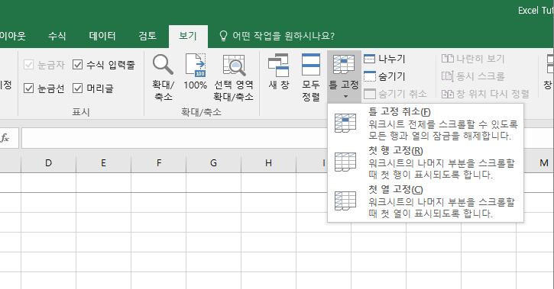Zoom to selection with 선택 영역 확대/축소
The width and height of the screenshot is (554, 289).
pyautogui.click(x=234, y=78)
